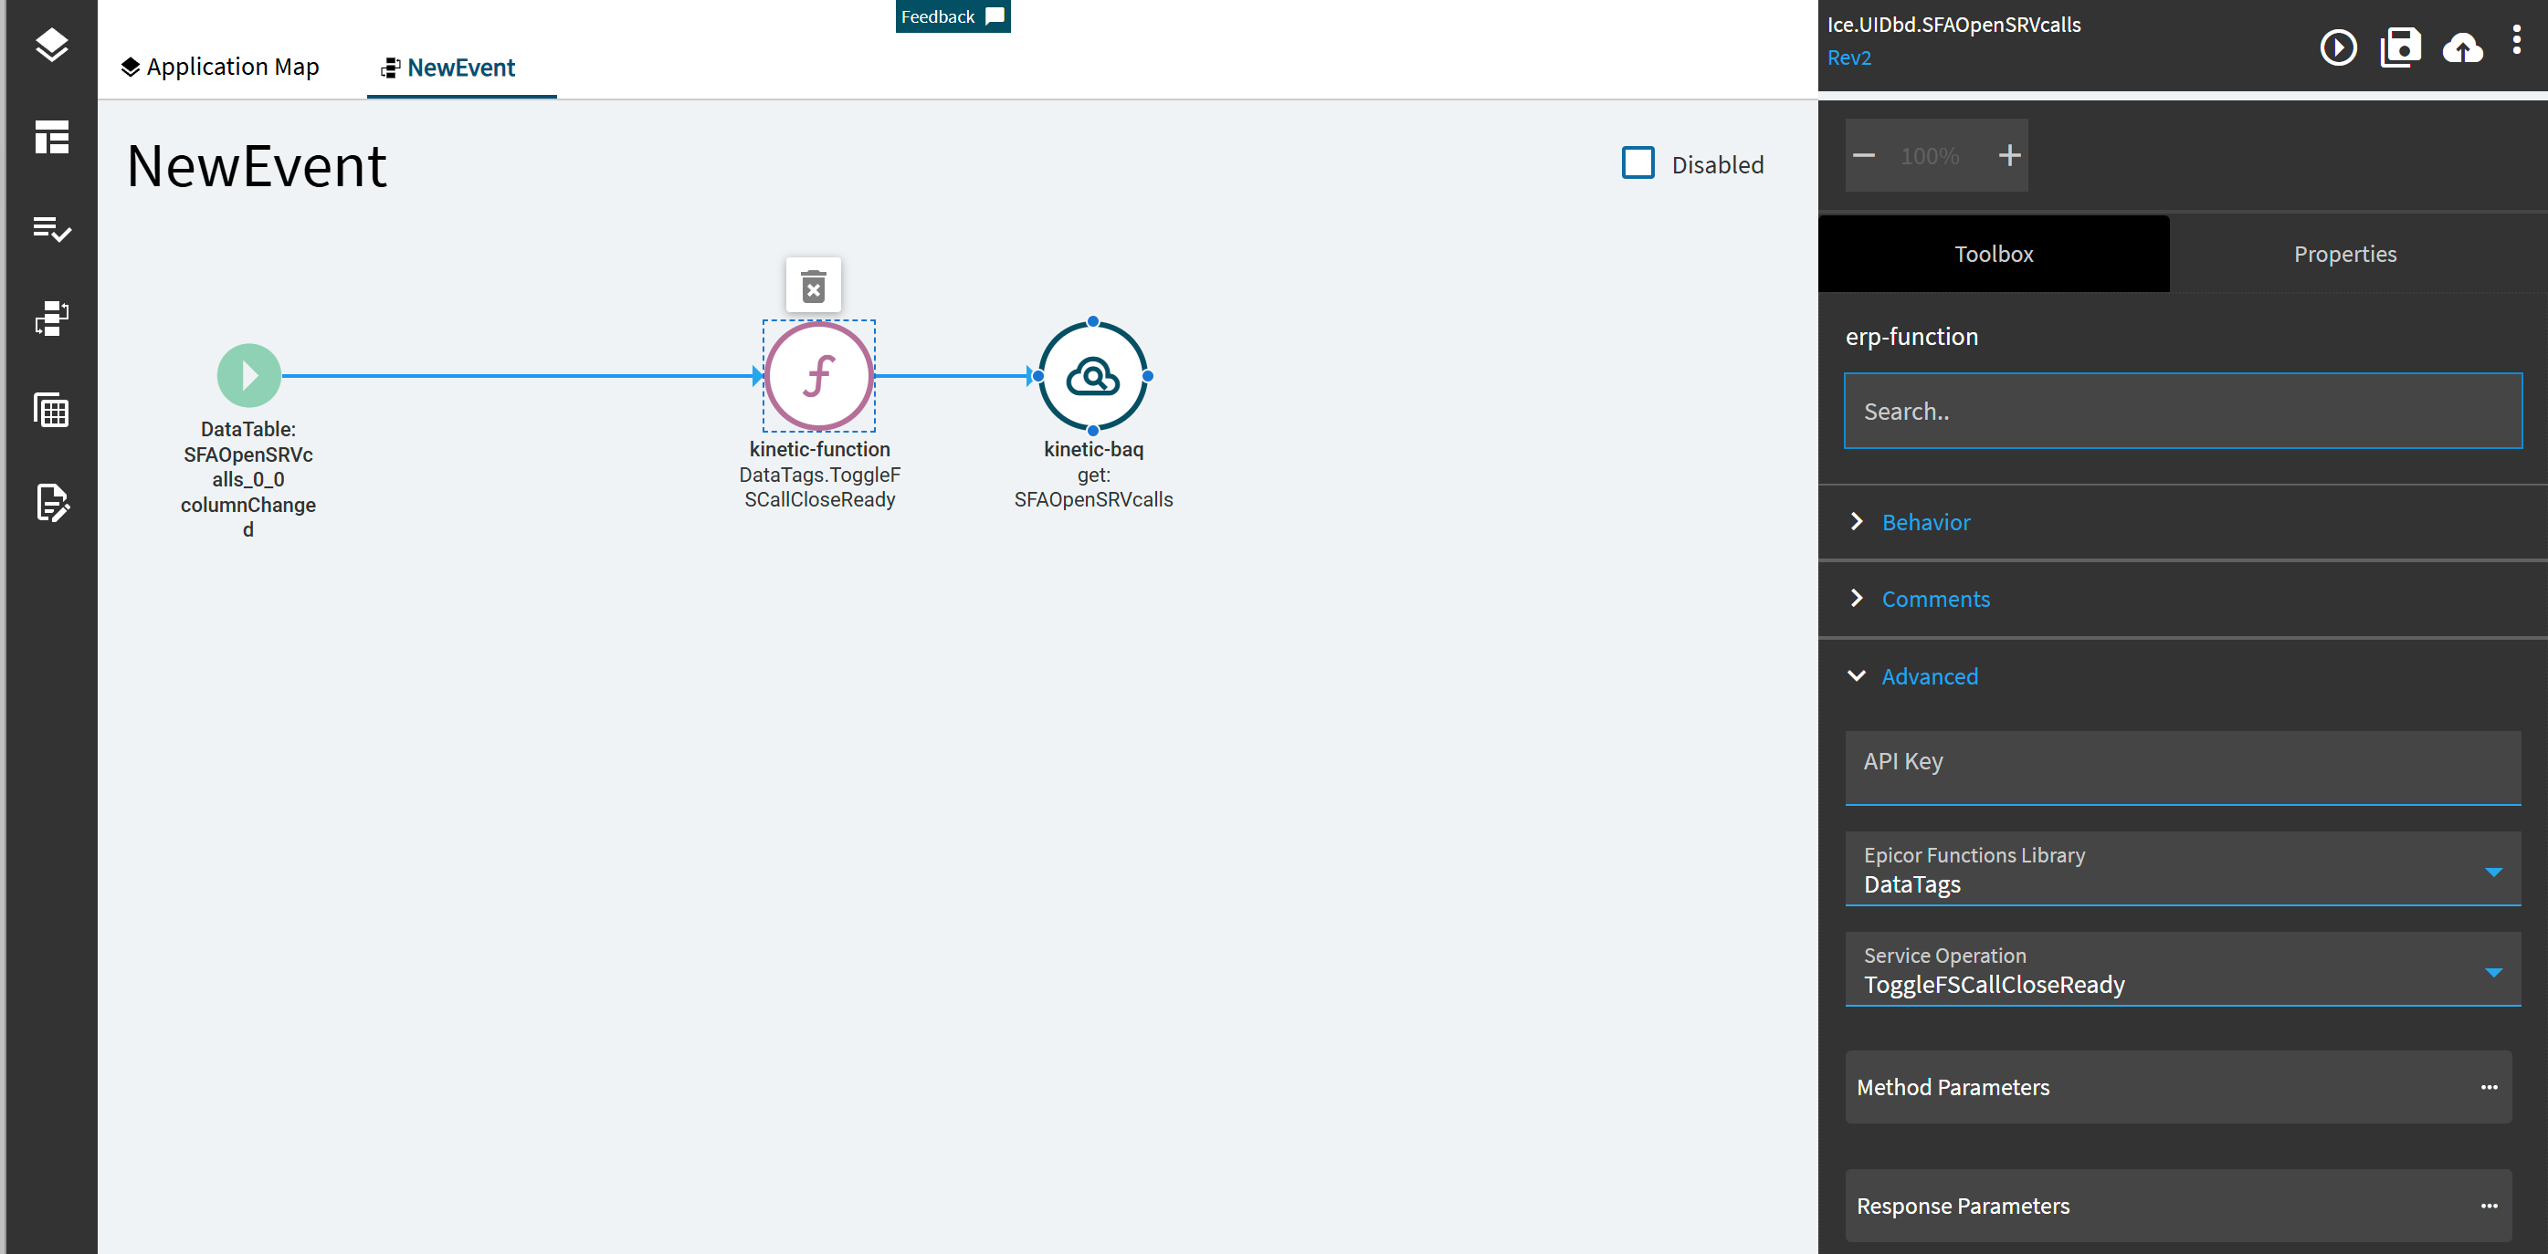This screenshot has width=2548, height=1254.
Task: Click the Feedback button
Action: [952, 16]
